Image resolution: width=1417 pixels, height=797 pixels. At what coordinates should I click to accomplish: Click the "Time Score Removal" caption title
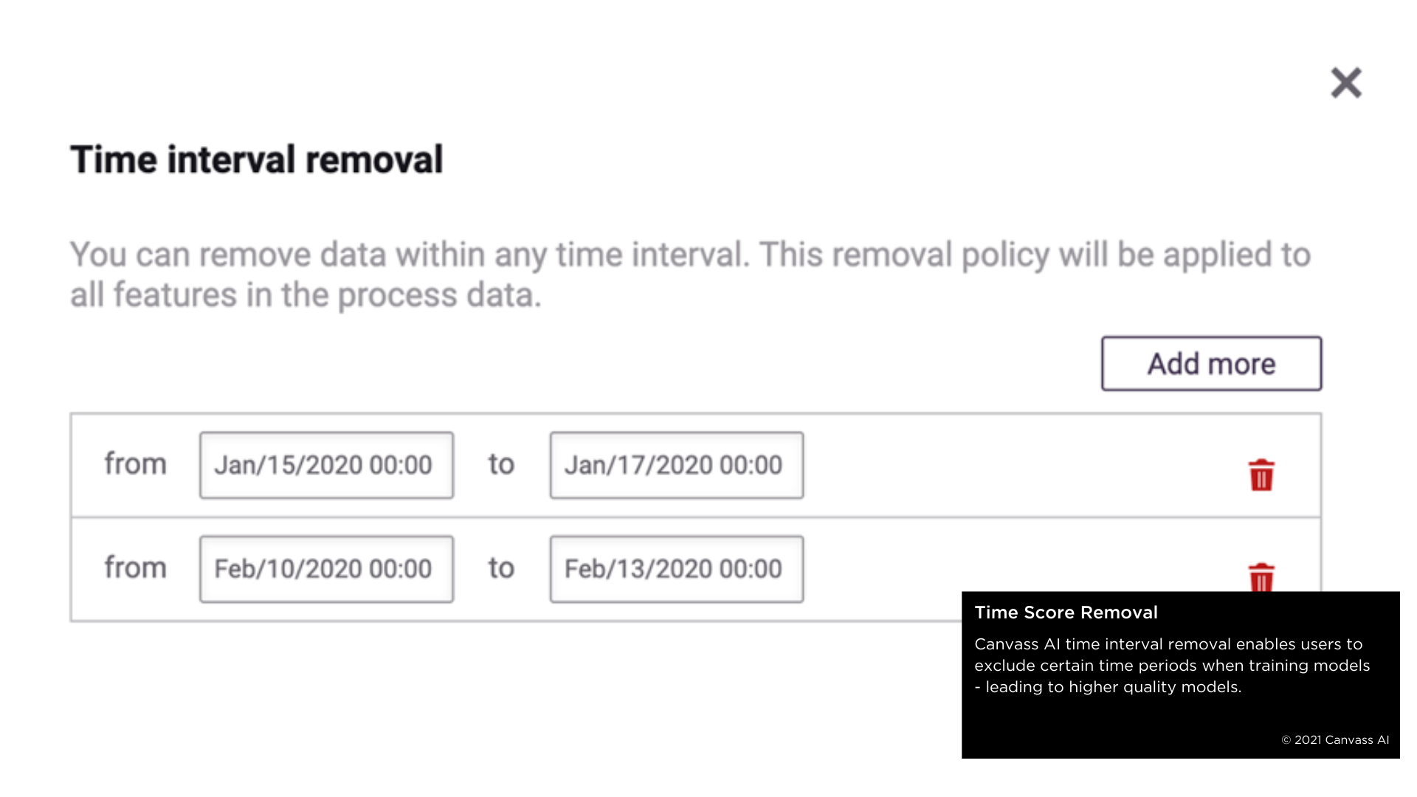tap(1066, 613)
